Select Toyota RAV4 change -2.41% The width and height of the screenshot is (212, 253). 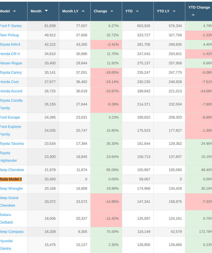[x=113, y=45]
